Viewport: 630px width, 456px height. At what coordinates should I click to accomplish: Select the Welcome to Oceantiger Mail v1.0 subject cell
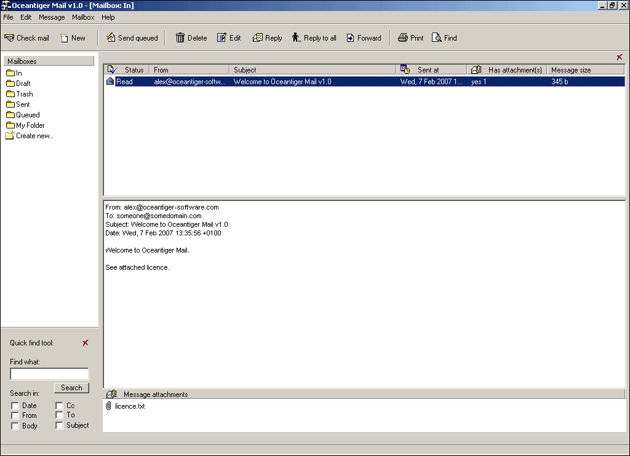282,82
